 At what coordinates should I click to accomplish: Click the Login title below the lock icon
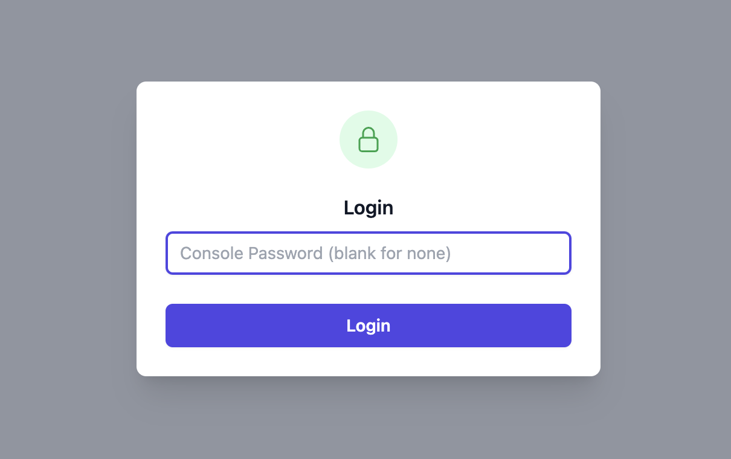click(369, 208)
